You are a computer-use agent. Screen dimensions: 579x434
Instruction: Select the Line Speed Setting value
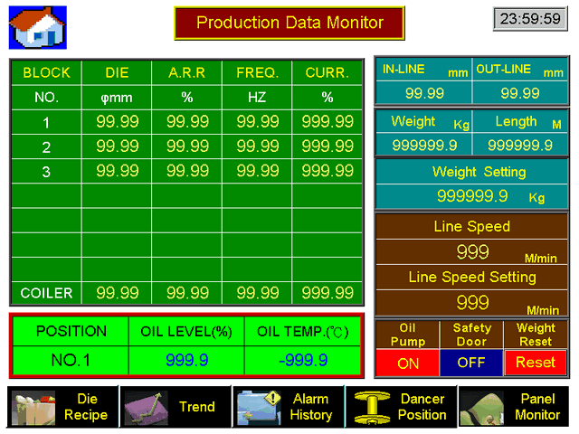tap(472, 302)
